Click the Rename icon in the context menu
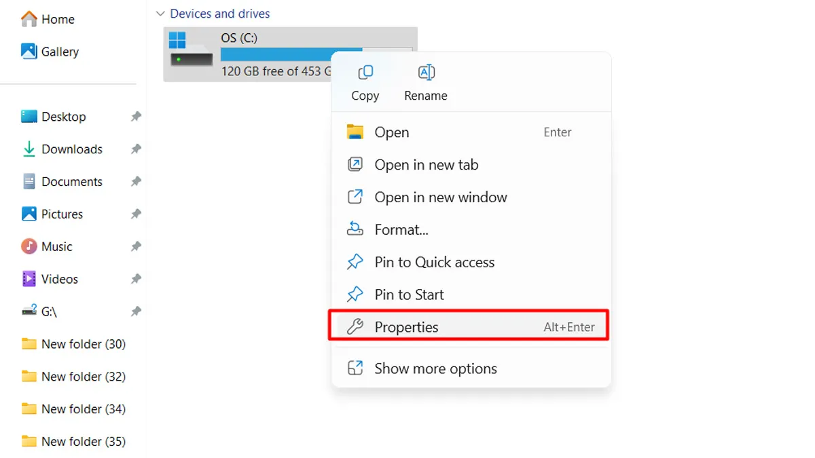The image size is (815, 458). [x=425, y=72]
